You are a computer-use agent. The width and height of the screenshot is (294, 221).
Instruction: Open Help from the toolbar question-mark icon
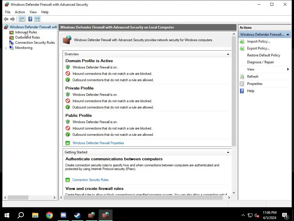(30, 19)
